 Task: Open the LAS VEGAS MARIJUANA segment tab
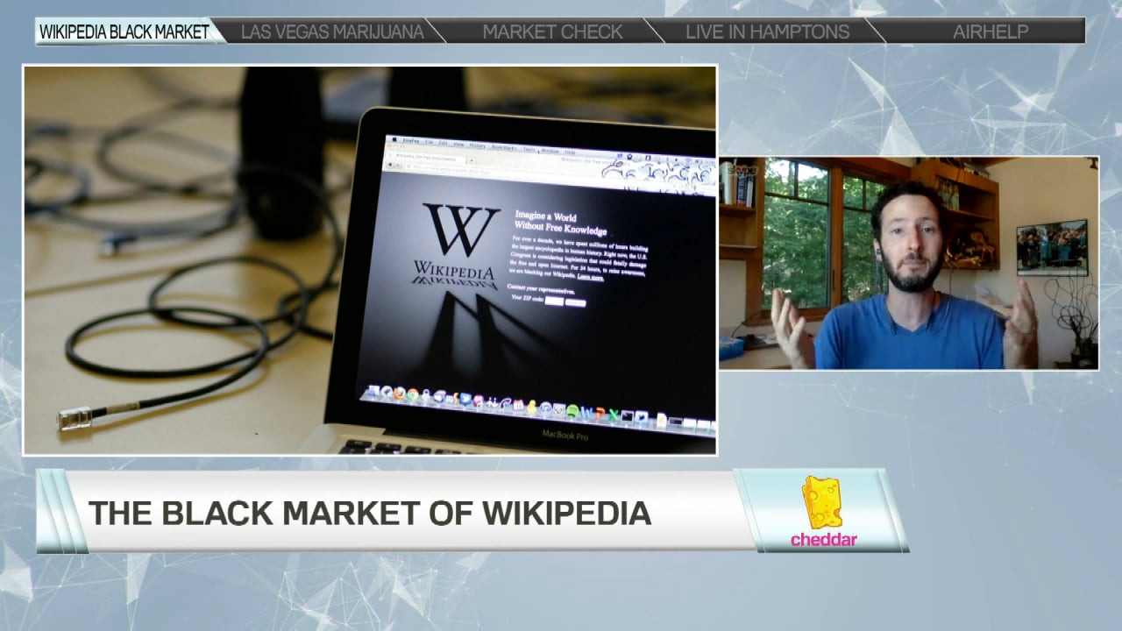[332, 32]
